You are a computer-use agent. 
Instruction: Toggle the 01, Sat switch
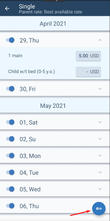tap(10, 122)
